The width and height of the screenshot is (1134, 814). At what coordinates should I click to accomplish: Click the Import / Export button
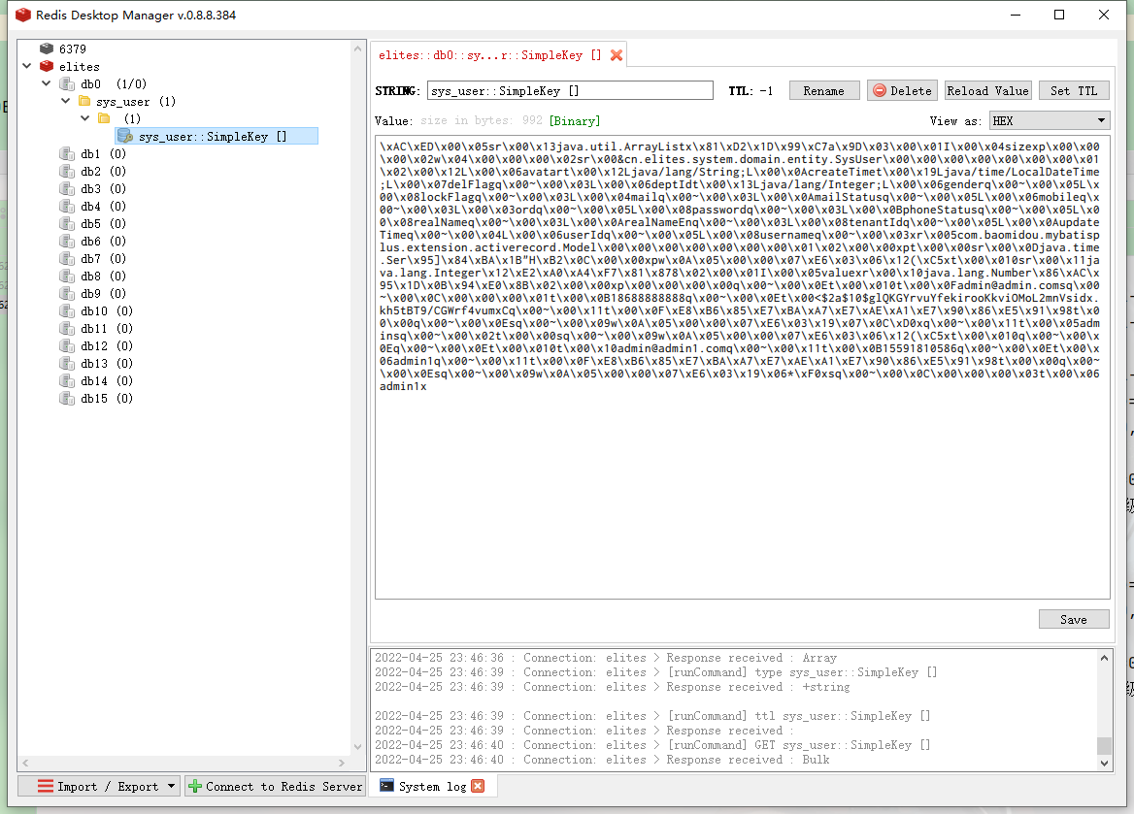pos(98,786)
